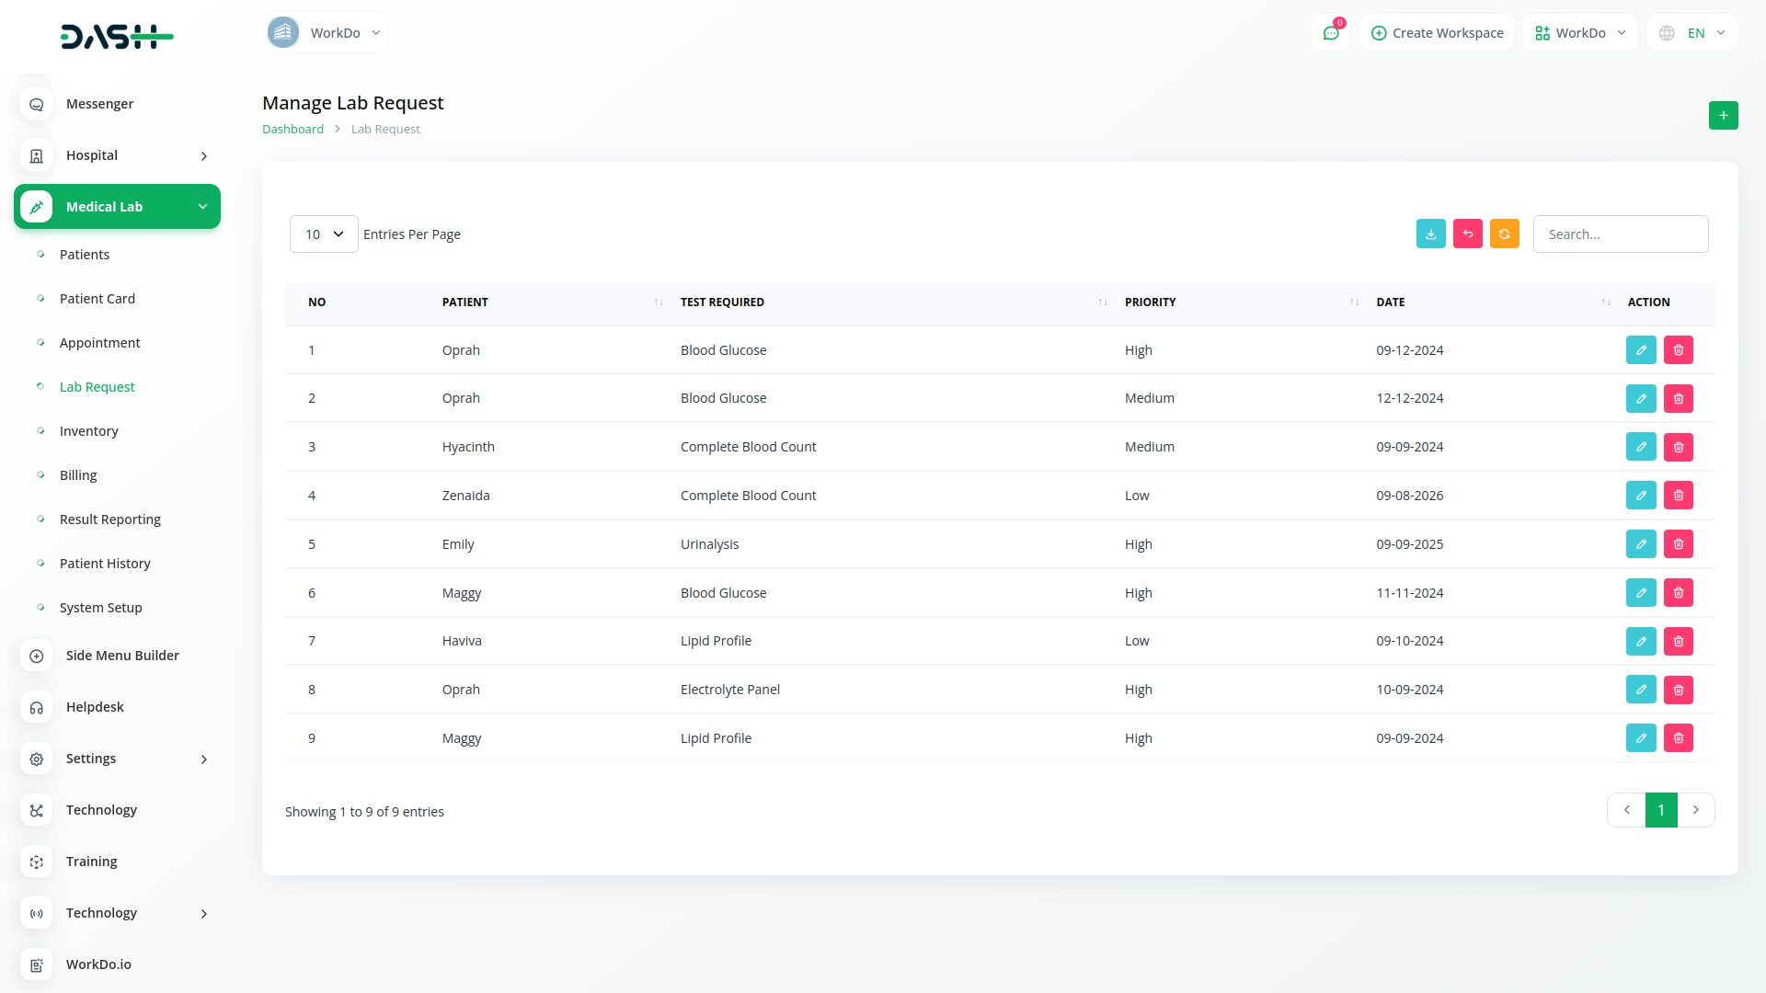Click the Create Workspace button
Screen dimensions: 1766x993
coord(1437,33)
